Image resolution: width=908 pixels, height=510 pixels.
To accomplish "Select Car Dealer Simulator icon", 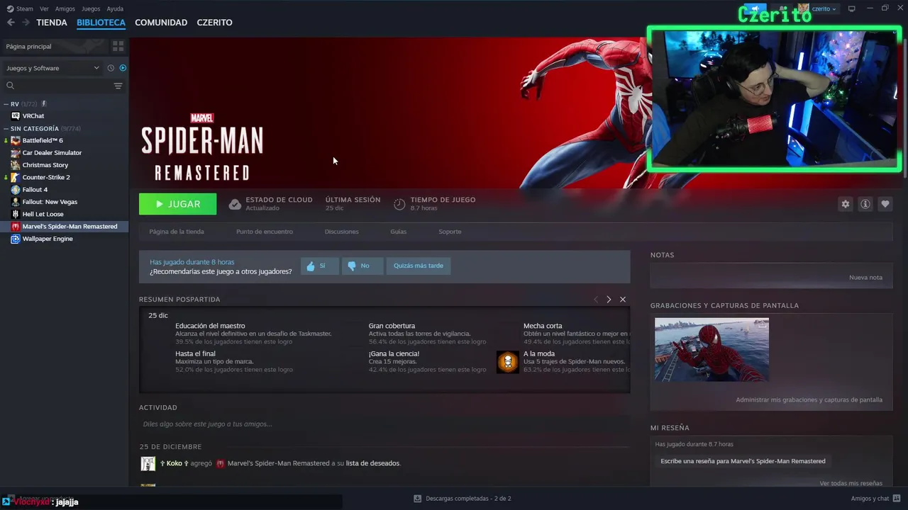I will 16,153.
